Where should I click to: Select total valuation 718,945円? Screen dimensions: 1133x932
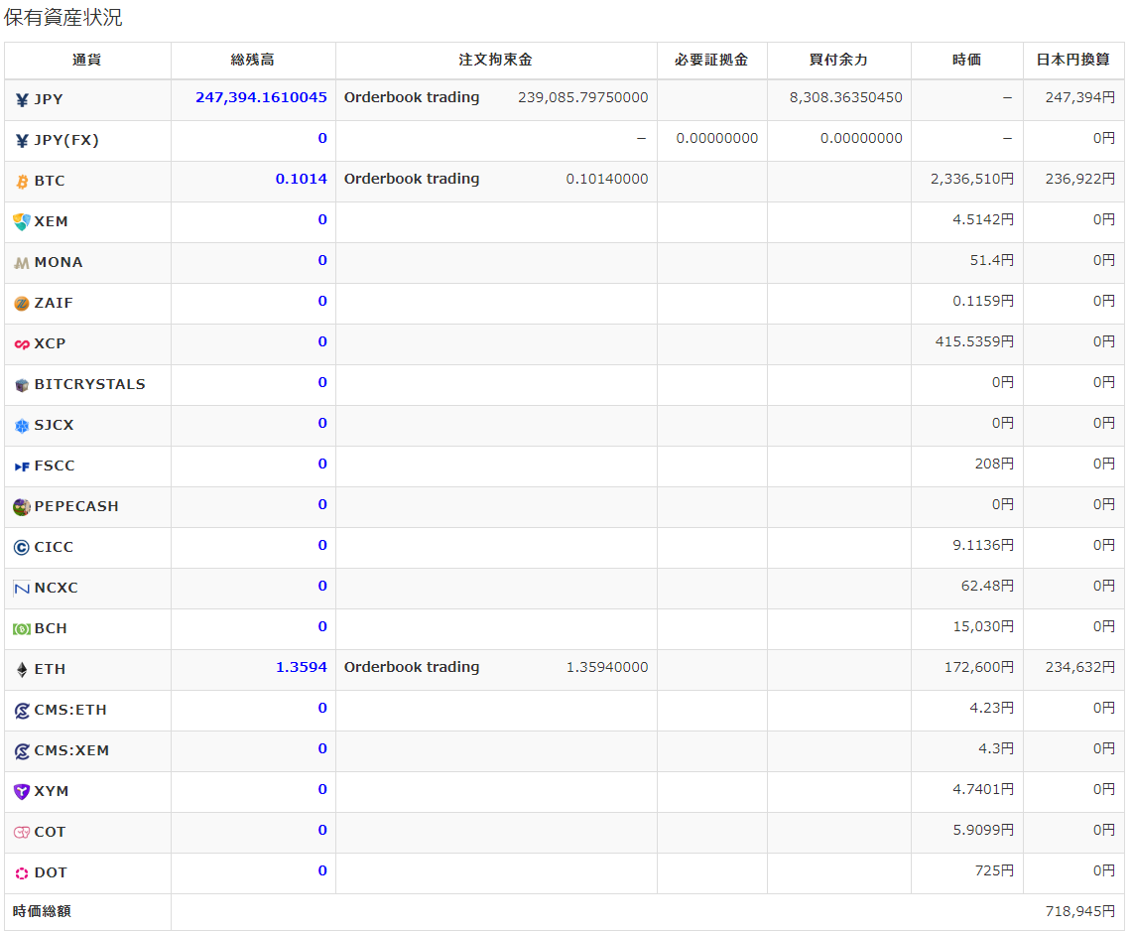tap(1080, 911)
